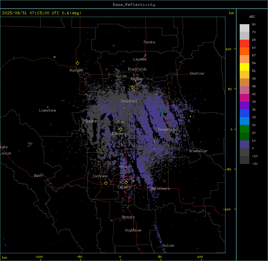Click the Ponoka city label
The height and width of the screenshot is (261, 268).
pyautogui.click(x=149, y=42)
